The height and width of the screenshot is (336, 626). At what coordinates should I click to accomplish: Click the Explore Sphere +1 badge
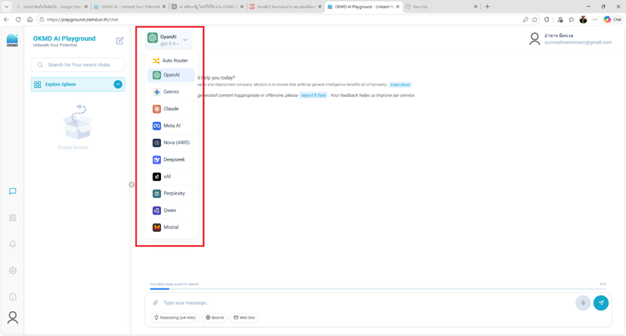(118, 84)
